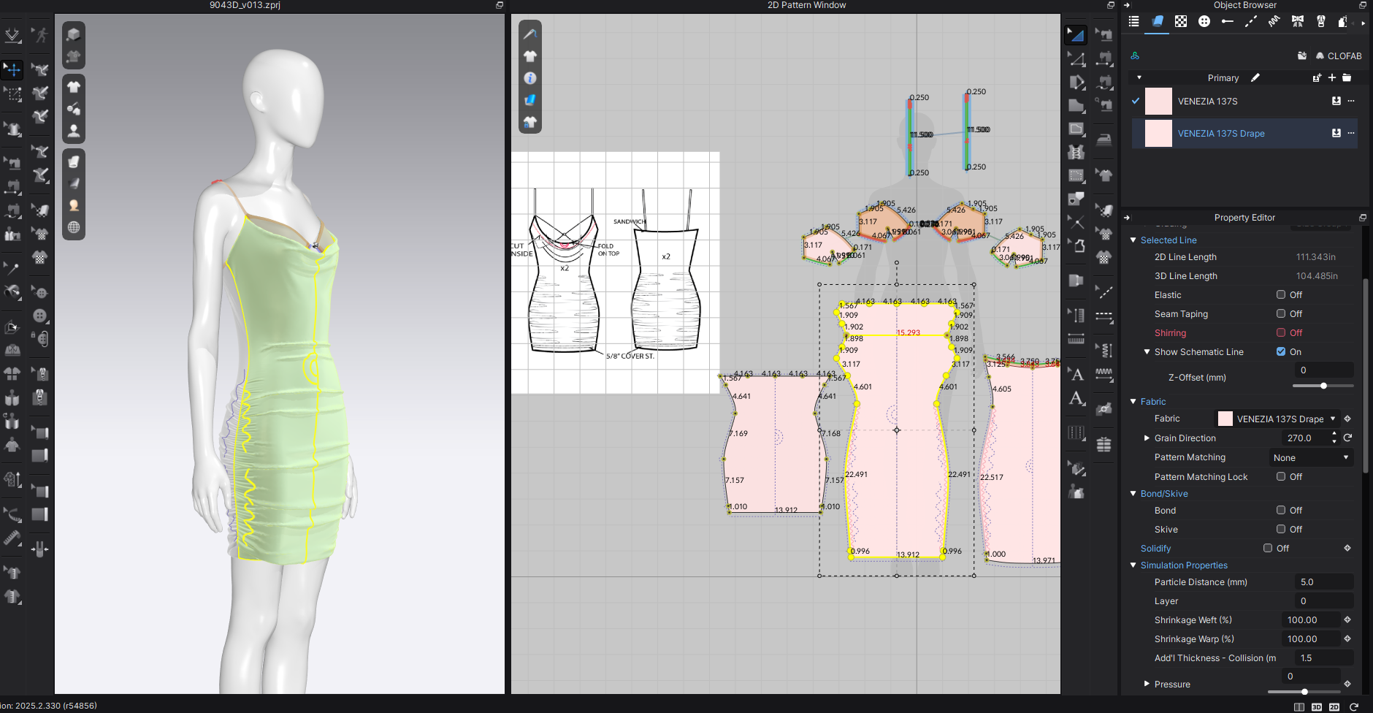Edit the Grain Direction 270.0 field
The image size is (1373, 713).
(x=1305, y=438)
